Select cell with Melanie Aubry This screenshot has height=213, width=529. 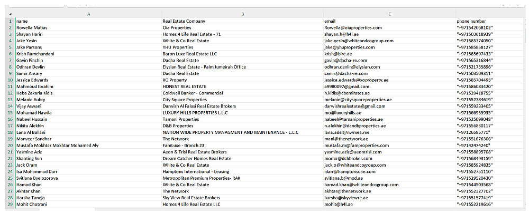point(88,100)
